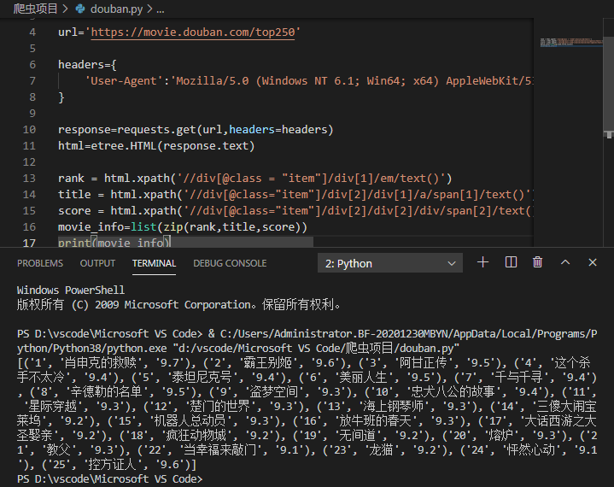Viewport: 614px width, 487px height.
Task: Click the final PS terminal prompt line
Action: (x=110, y=479)
